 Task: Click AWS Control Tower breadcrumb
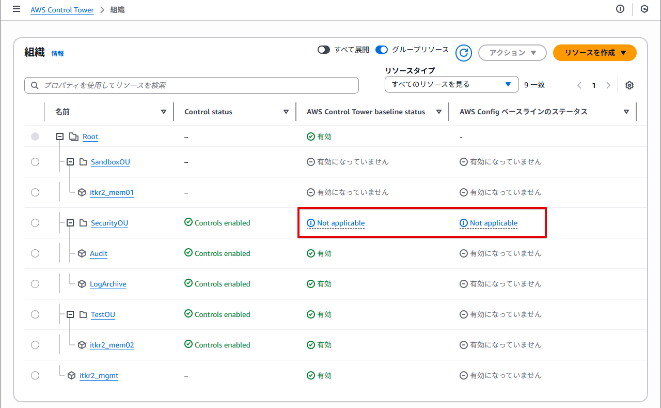pyautogui.click(x=62, y=10)
